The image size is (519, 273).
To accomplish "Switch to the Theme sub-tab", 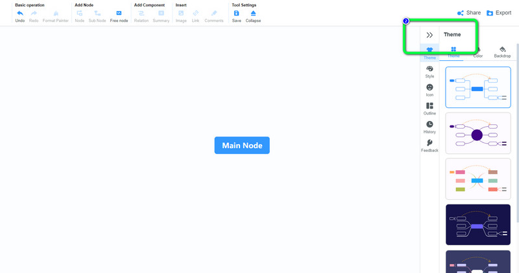I will [x=453, y=52].
